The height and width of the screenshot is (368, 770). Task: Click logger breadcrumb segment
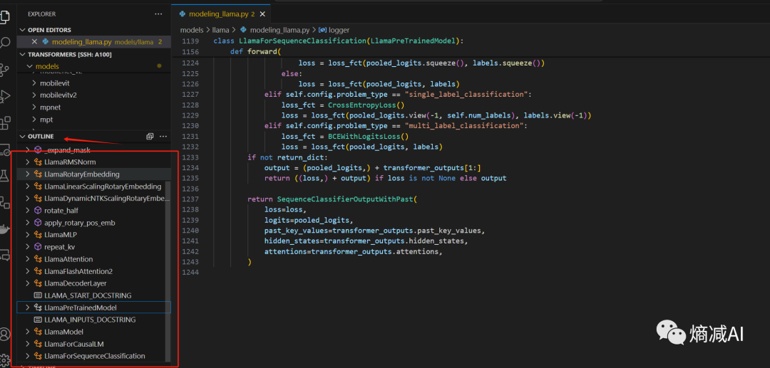pos(339,30)
